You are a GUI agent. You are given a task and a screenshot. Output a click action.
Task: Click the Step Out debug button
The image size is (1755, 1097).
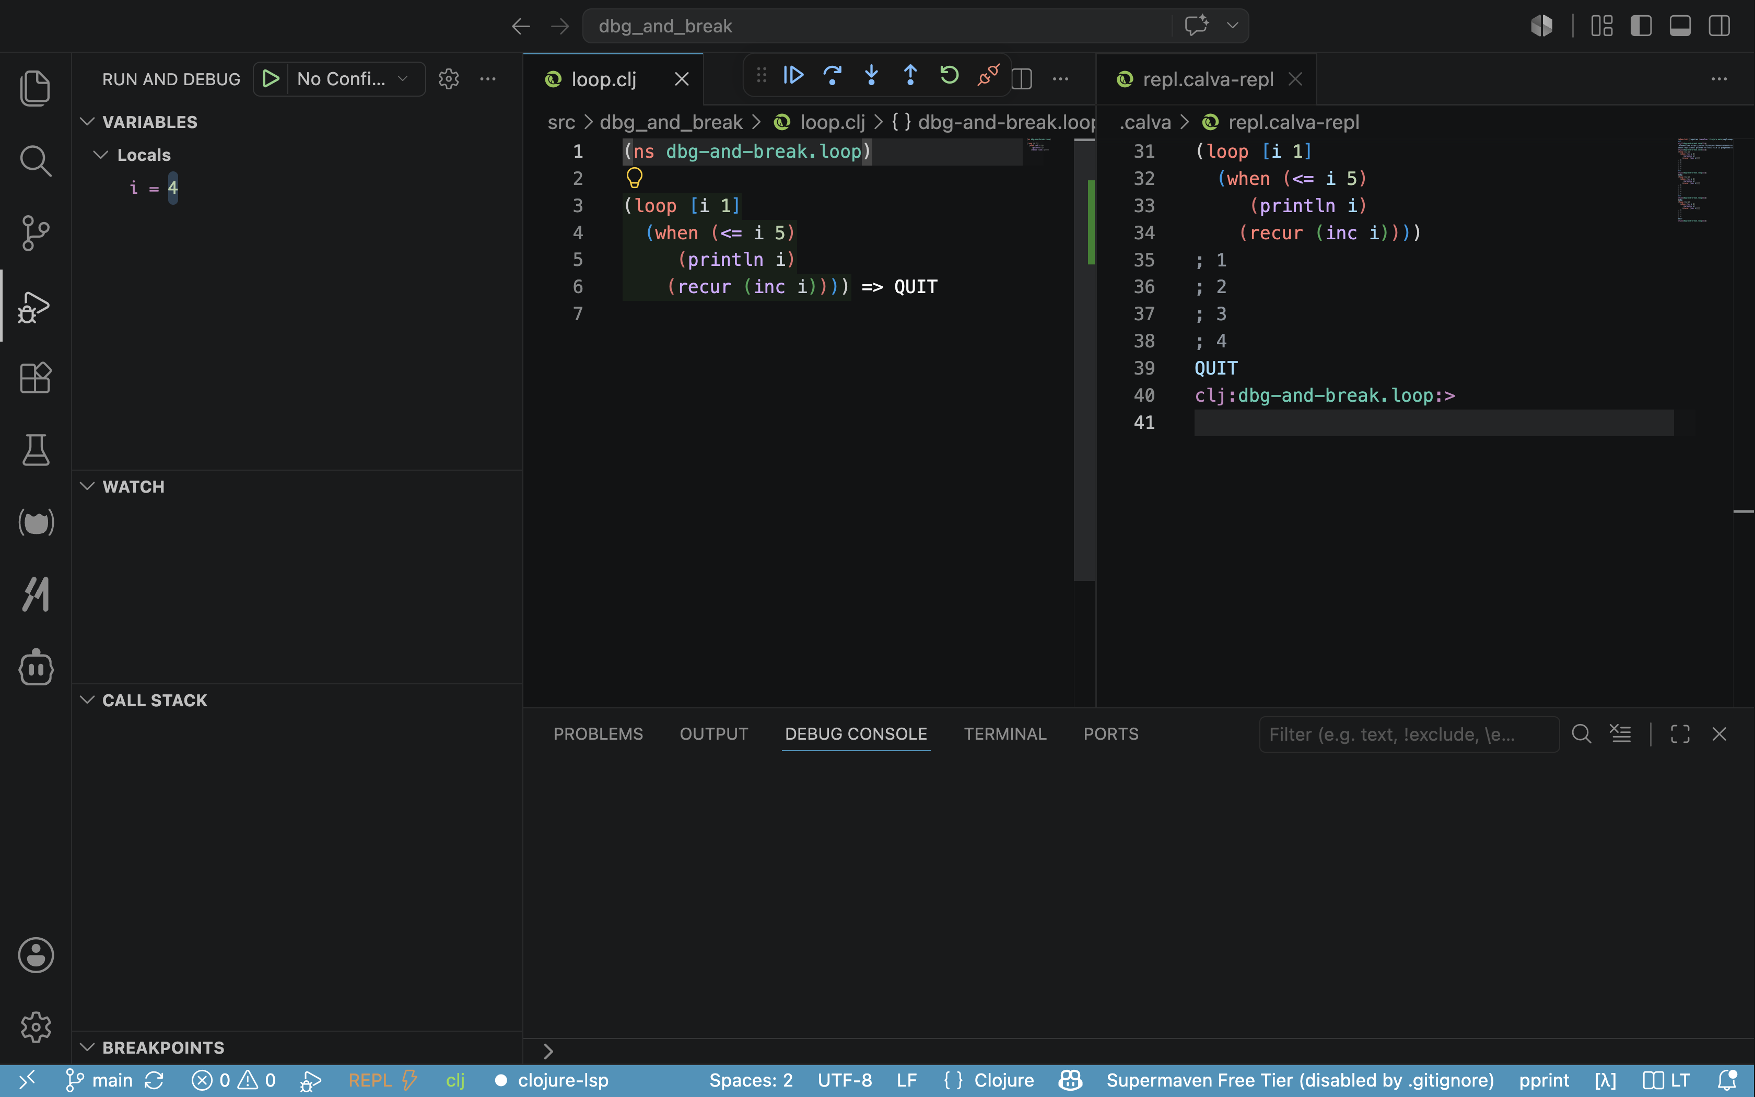910,75
